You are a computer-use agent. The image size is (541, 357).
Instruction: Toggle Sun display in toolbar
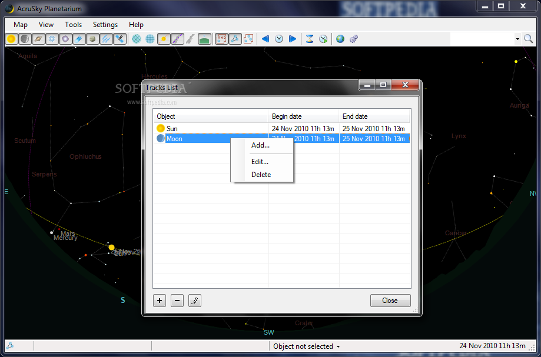(x=11, y=39)
